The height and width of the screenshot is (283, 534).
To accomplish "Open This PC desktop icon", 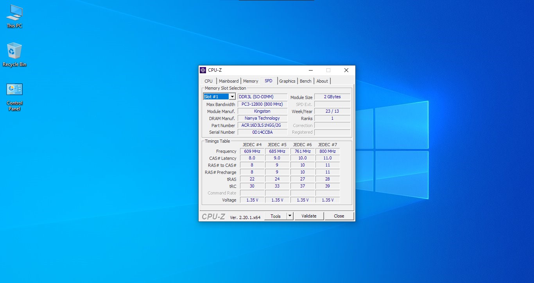I will 14,16.
